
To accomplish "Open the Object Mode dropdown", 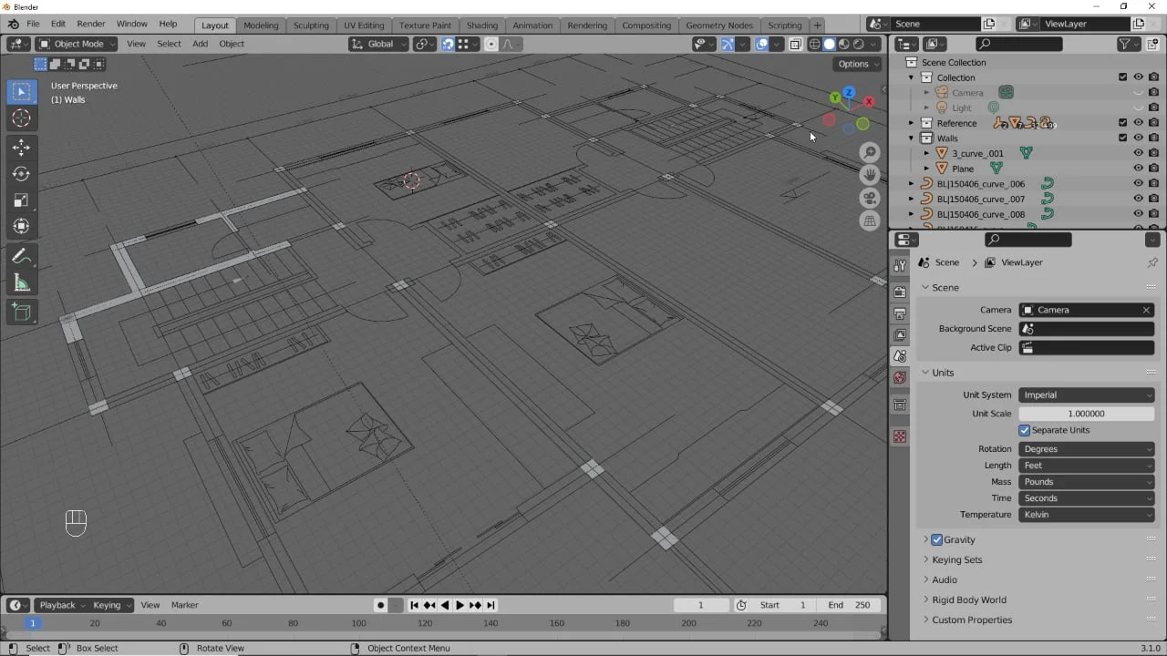I will click(x=76, y=44).
